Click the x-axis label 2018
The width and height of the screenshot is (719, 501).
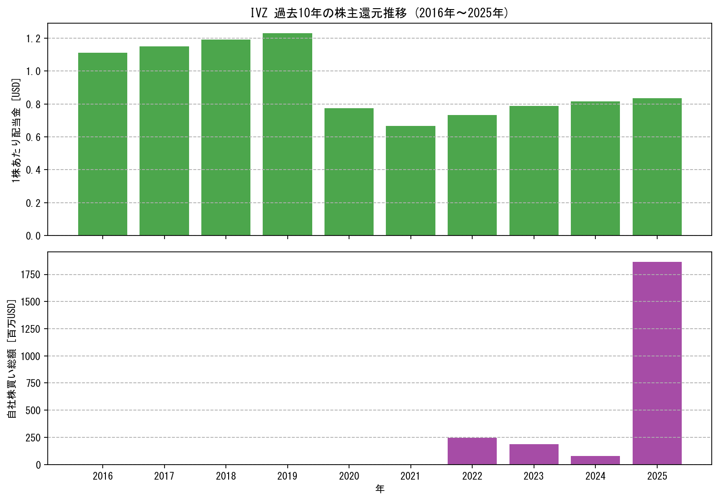pos(226,476)
